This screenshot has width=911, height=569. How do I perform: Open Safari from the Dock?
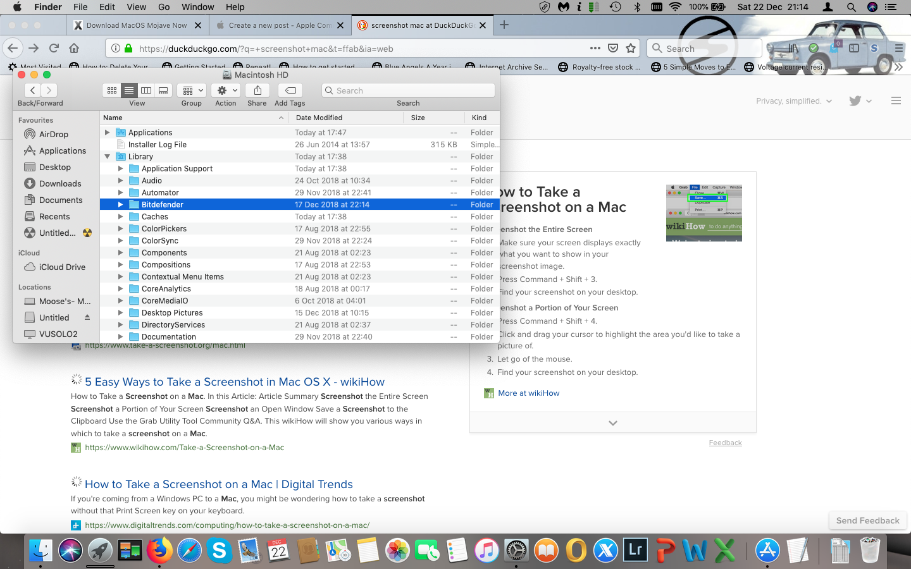[x=189, y=551]
